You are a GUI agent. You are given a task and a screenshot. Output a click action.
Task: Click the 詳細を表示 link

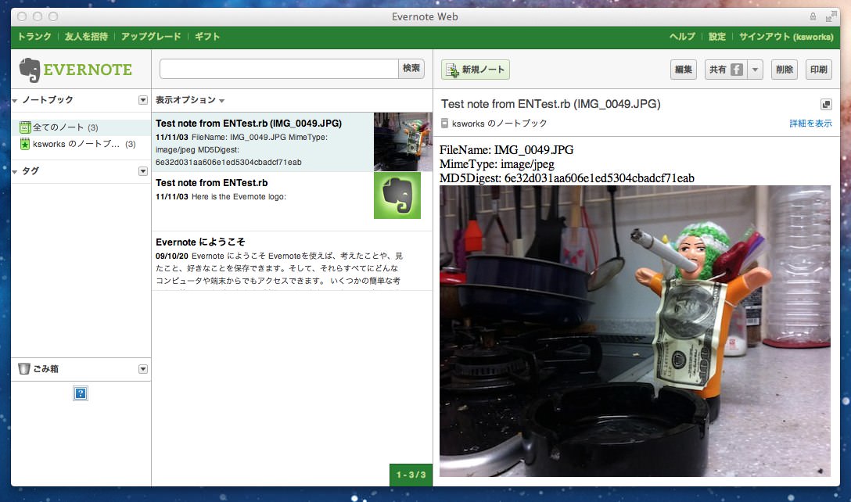click(810, 124)
